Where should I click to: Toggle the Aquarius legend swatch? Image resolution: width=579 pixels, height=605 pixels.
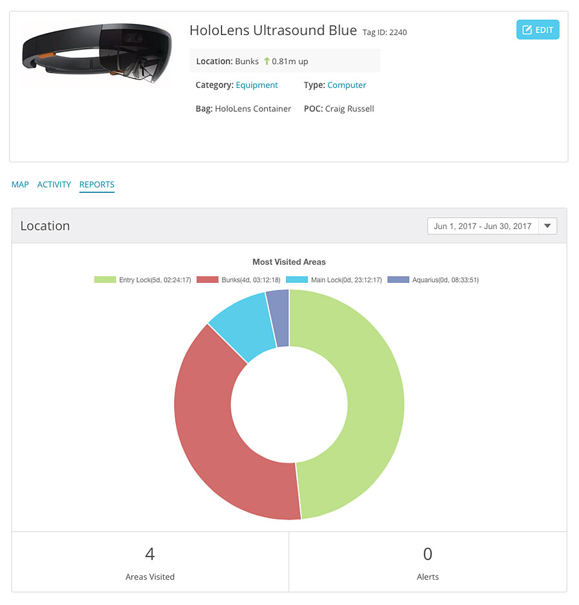[399, 280]
